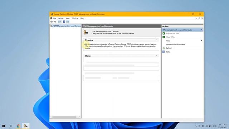Viewport: 229px width, 129px height.
Task: Click left scroll arrow of tree pane
Action: pyautogui.click(x=51, y=117)
